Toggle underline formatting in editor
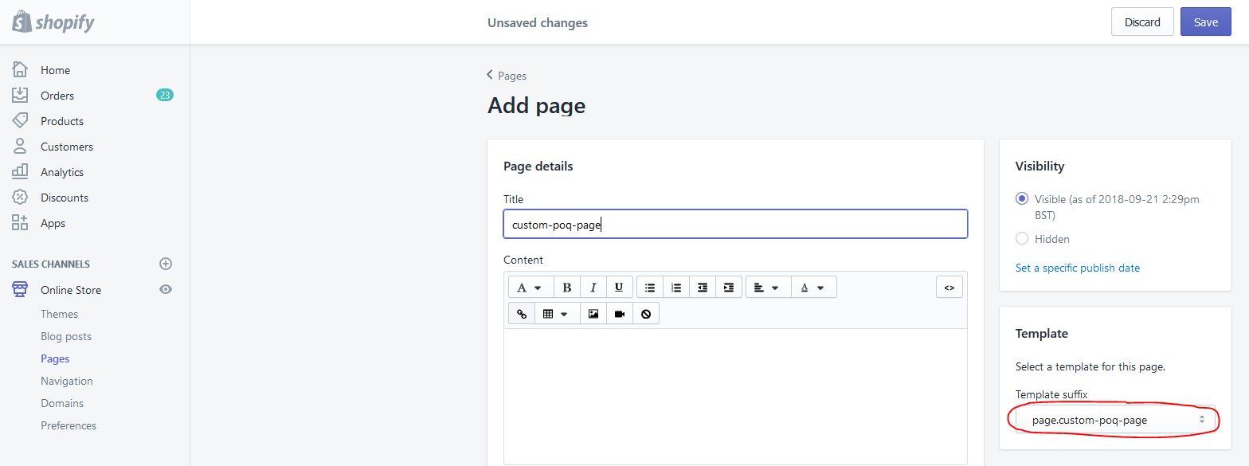This screenshot has width=1249, height=466. [619, 288]
